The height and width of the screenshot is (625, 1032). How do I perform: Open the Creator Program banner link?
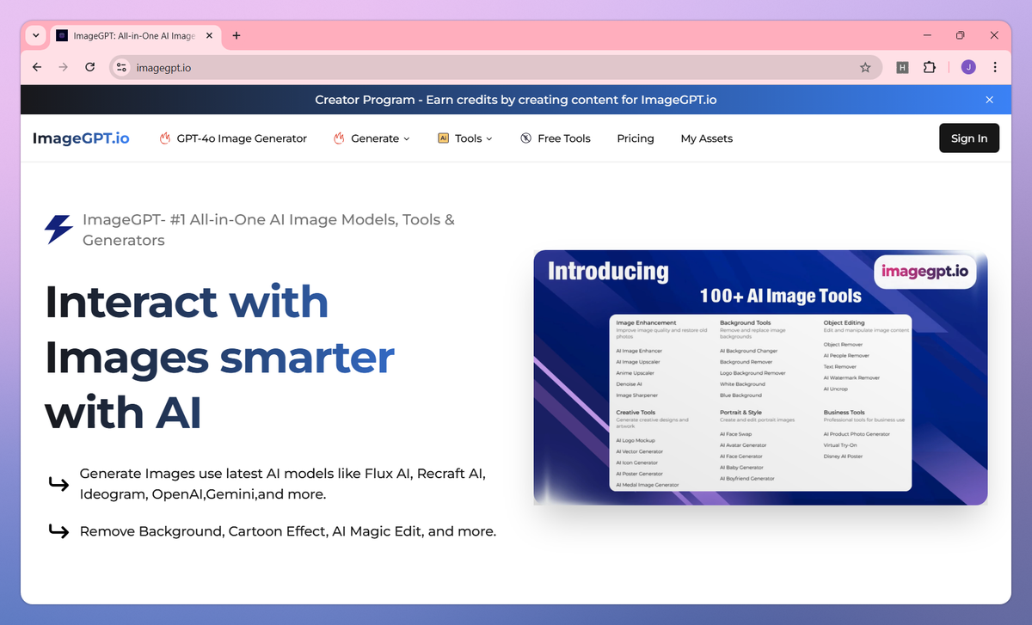pos(516,100)
